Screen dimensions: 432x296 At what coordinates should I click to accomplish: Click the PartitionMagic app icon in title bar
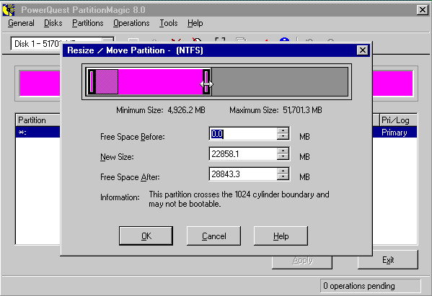point(9,10)
